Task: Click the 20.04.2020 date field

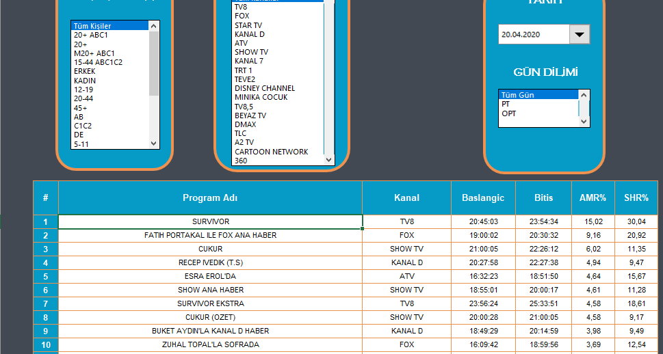Action: (x=534, y=34)
